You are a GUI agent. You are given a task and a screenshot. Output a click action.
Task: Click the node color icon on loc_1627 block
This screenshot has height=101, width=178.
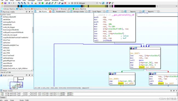[x=131, y=48]
